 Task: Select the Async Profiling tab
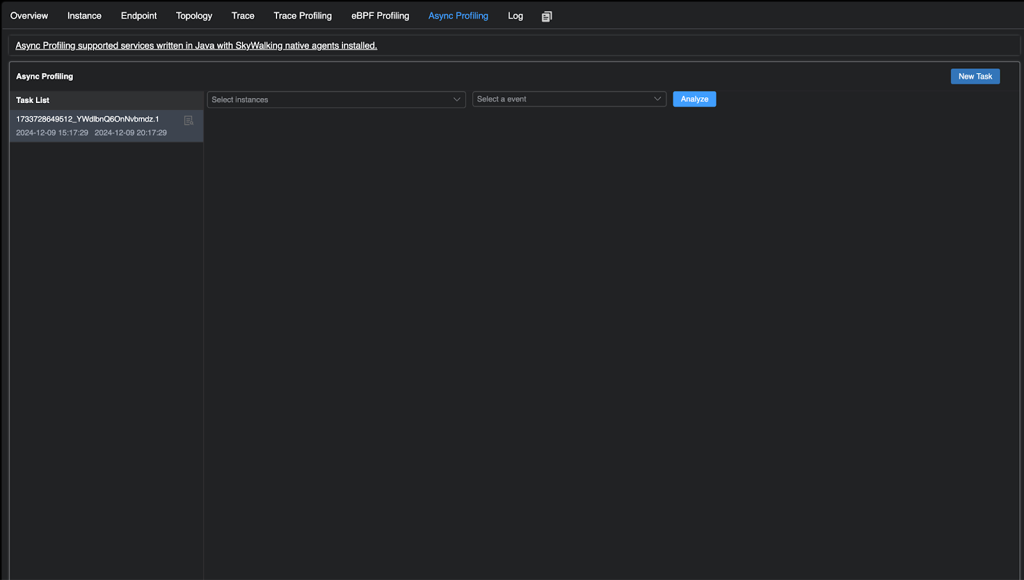coord(458,16)
